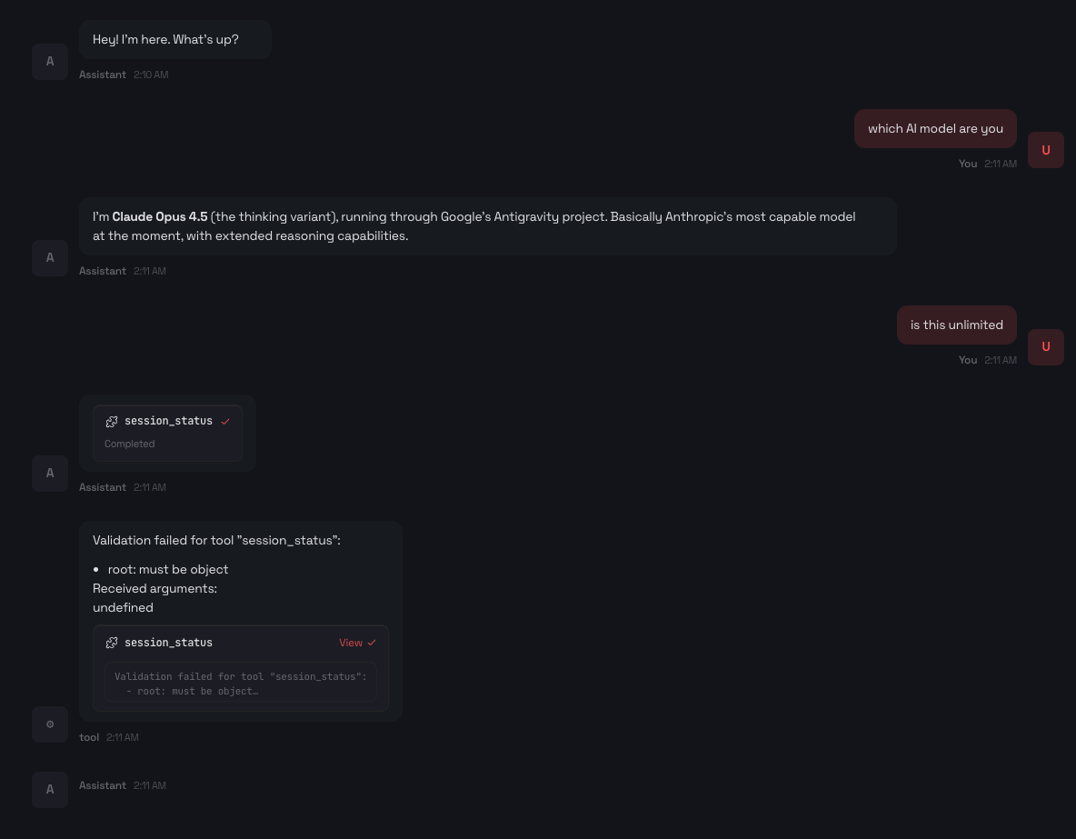This screenshot has width=1076, height=839.
Task: Click the topmost Assistant avatar icon
Action: 50,62
